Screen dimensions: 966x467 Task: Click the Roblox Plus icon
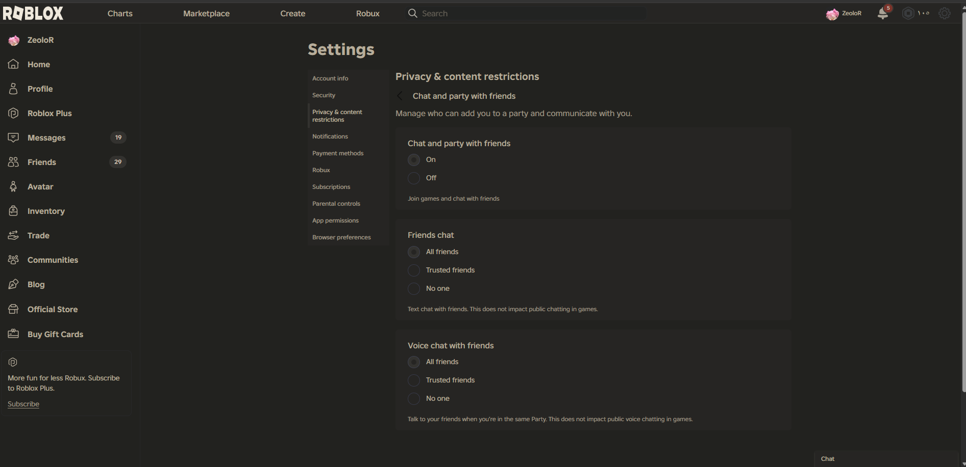[14, 113]
